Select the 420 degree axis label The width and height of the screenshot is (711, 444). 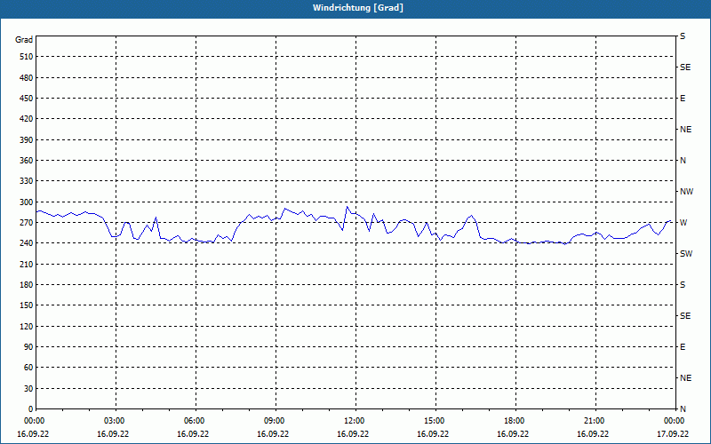(27, 119)
